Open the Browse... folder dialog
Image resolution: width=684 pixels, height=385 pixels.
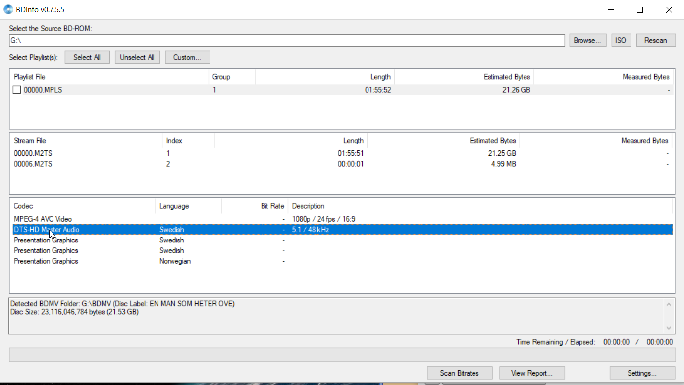(x=588, y=40)
